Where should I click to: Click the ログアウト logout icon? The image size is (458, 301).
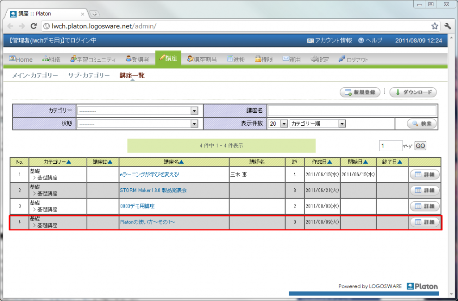342,59
